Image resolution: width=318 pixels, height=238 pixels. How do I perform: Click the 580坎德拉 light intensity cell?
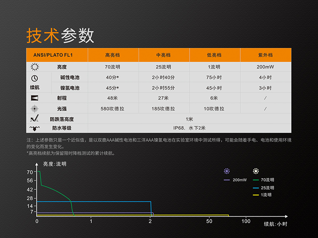(113, 109)
